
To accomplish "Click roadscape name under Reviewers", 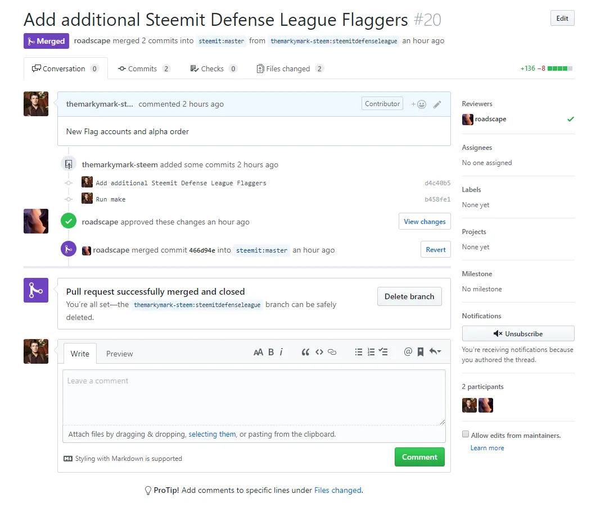I will [x=490, y=119].
